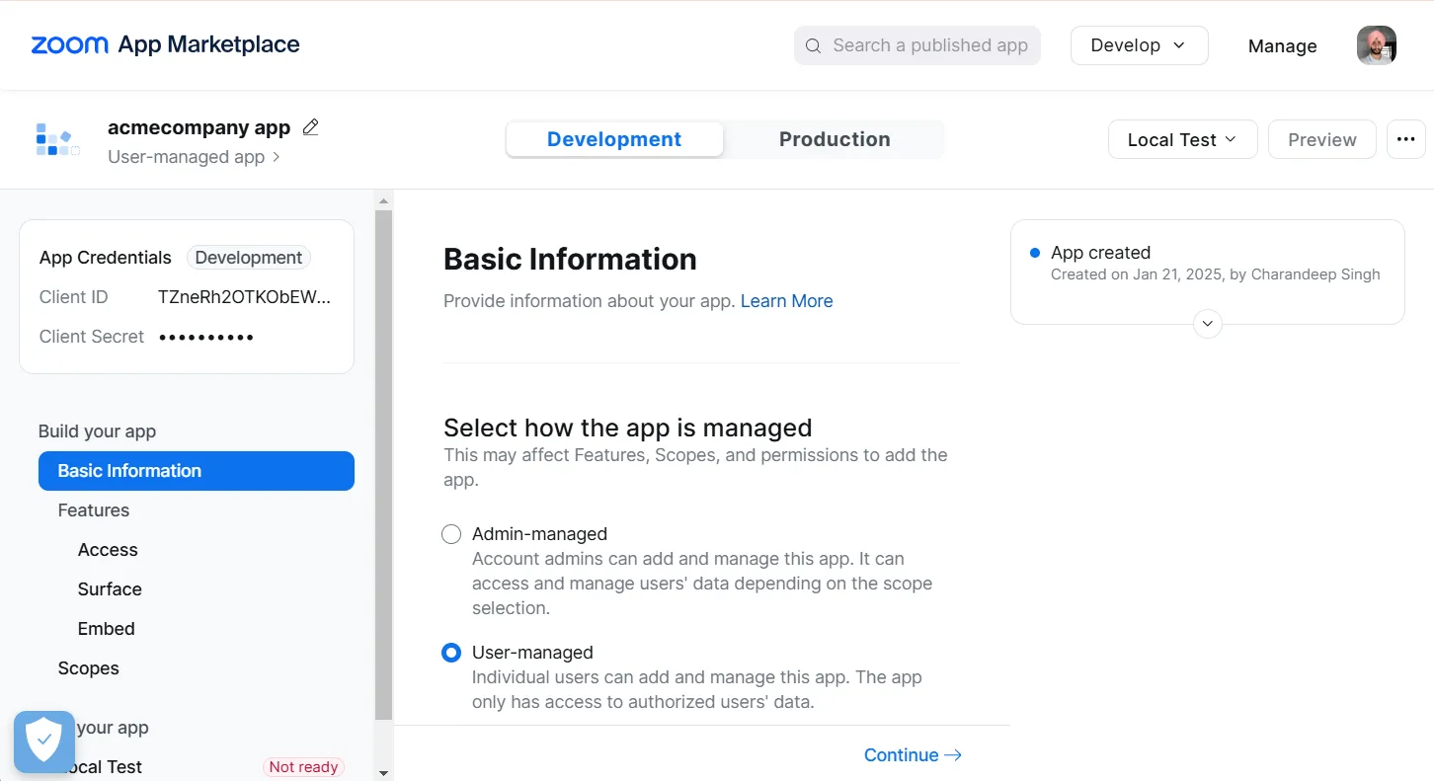Open the Learn More link
Image resolution: width=1434 pixels, height=781 pixels.
[786, 301]
